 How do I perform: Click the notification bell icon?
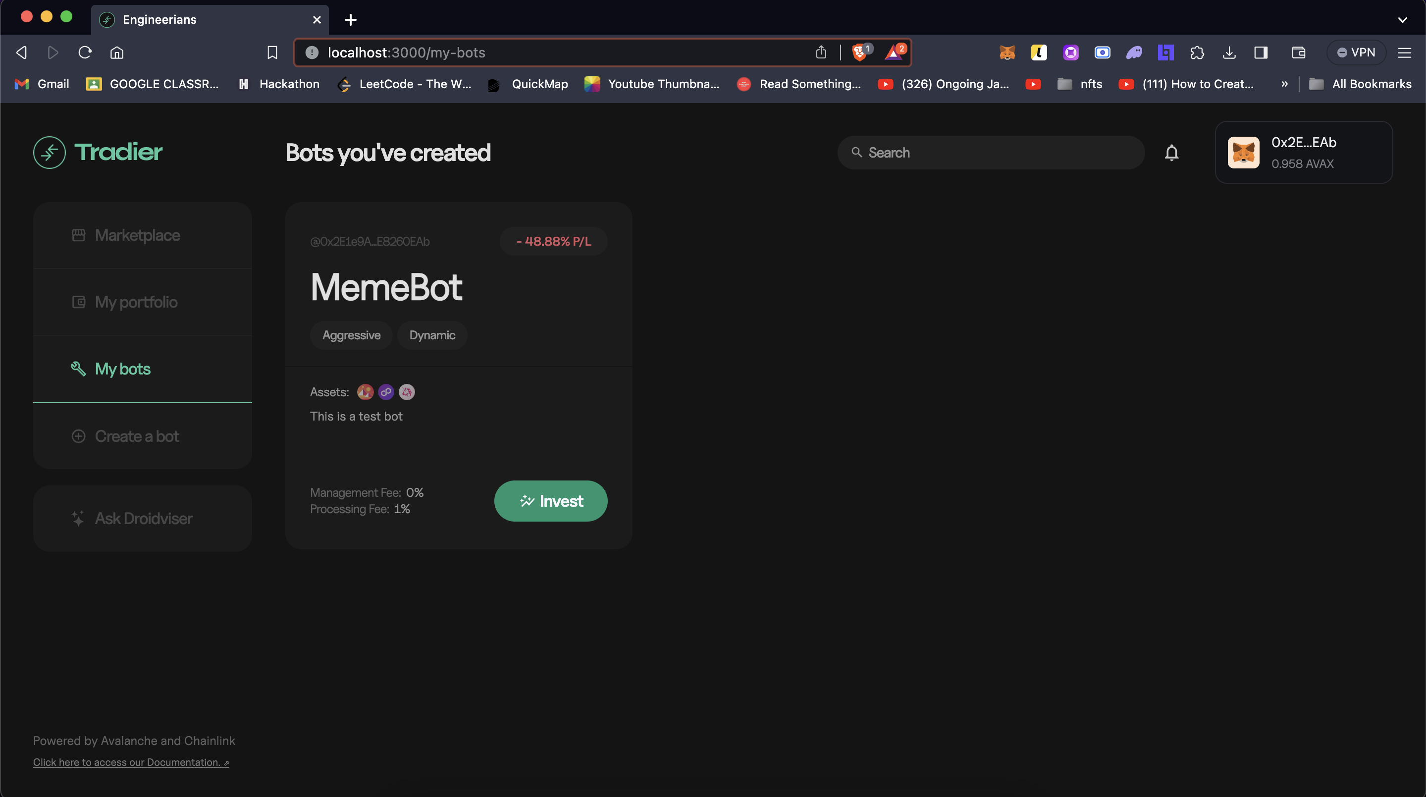click(1171, 152)
